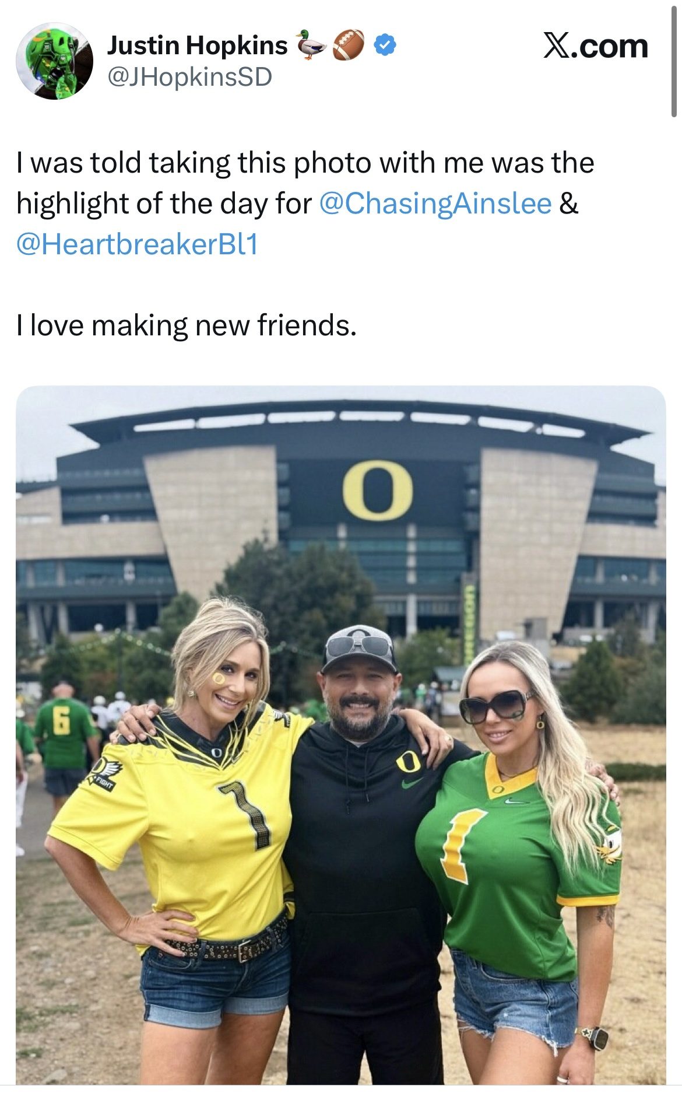Click the vertical scrollbar at right edge
Image resolution: width=682 pixels, height=1093 pixels.
pyautogui.click(x=673, y=58)
